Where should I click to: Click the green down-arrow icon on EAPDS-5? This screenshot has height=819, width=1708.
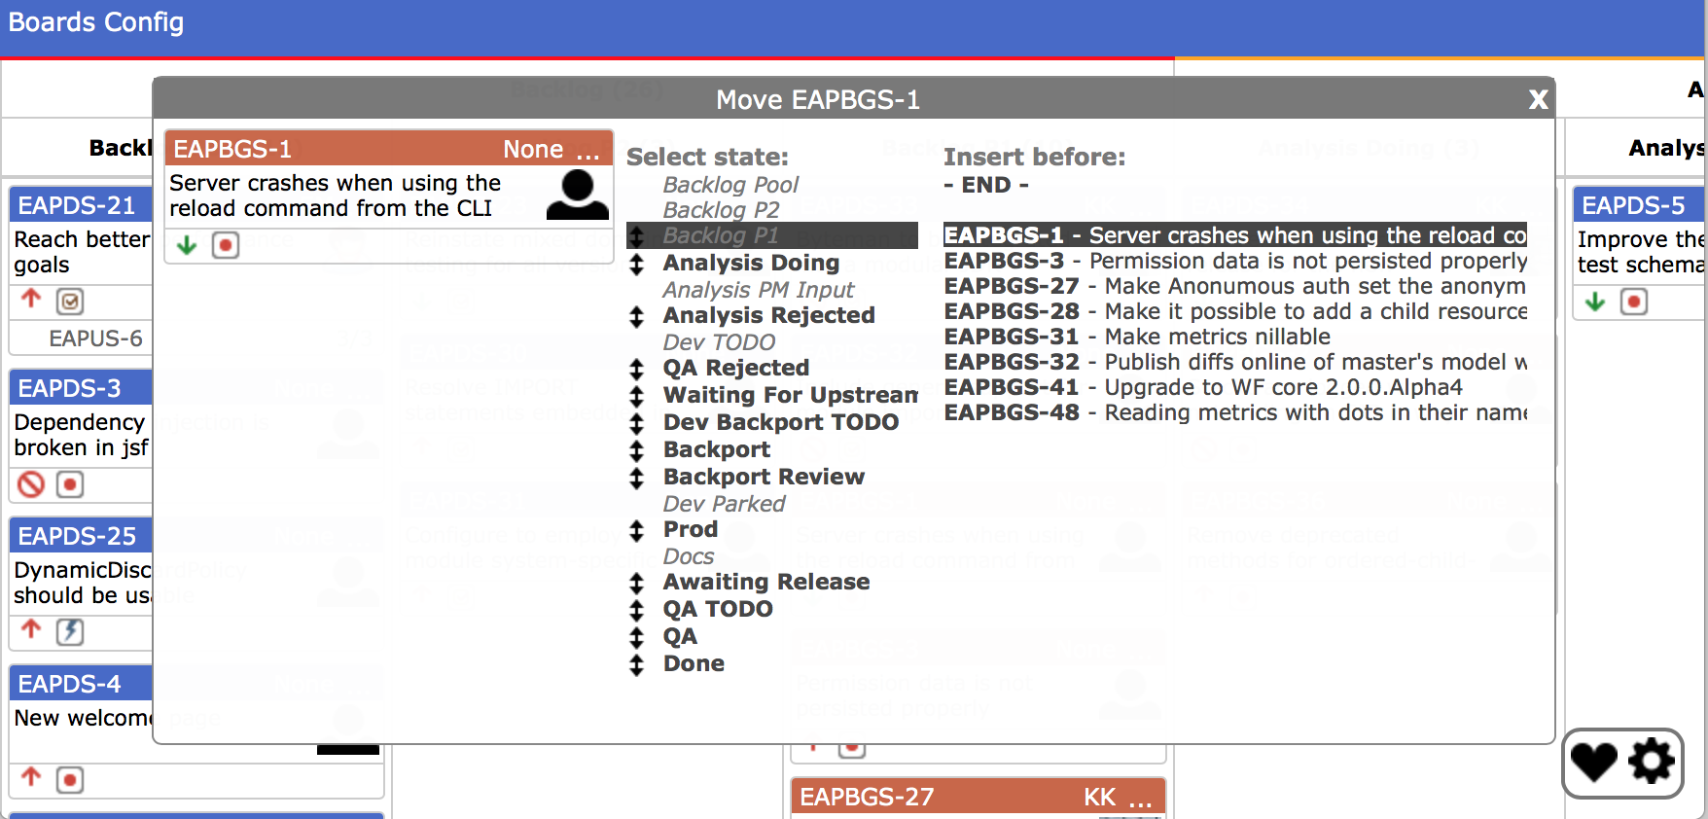pyautogui.click(x=1595, y=302)
